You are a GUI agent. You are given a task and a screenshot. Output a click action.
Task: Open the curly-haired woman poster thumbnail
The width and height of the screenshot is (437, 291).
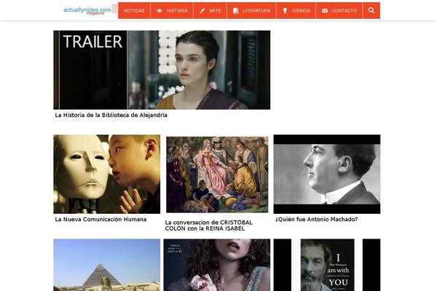point(217,265)
